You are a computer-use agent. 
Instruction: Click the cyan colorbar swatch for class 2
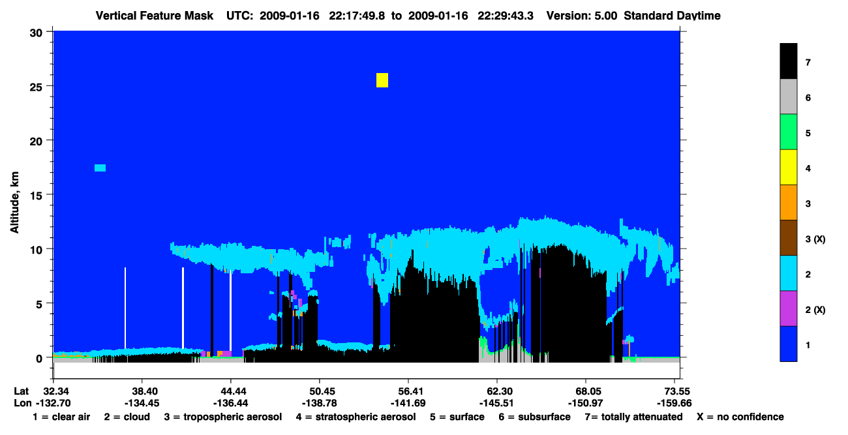(789, 273)
